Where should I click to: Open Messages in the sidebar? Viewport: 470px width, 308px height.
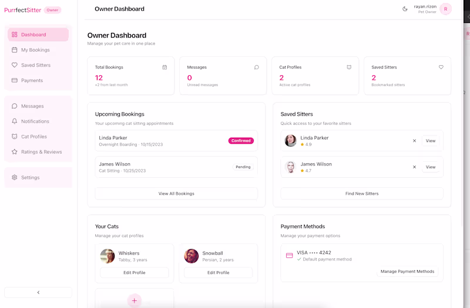38,106
